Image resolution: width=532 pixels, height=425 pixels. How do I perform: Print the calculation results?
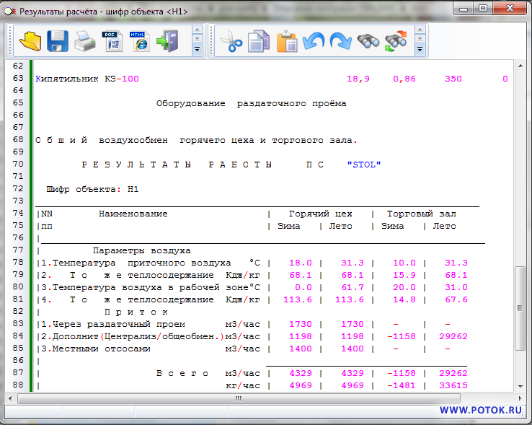[x=85, y=41]
